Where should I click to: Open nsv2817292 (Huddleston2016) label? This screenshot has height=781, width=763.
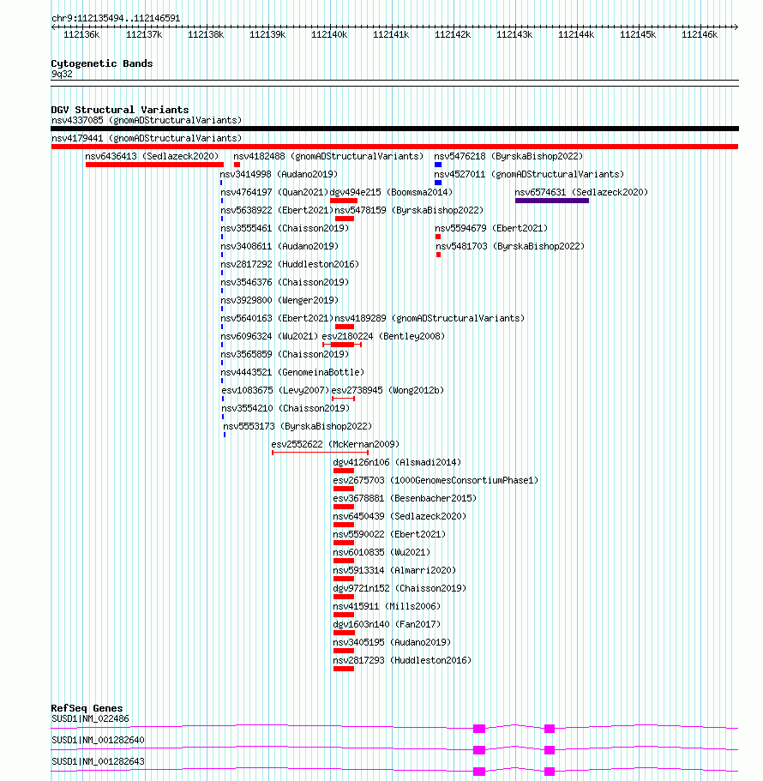290,263
